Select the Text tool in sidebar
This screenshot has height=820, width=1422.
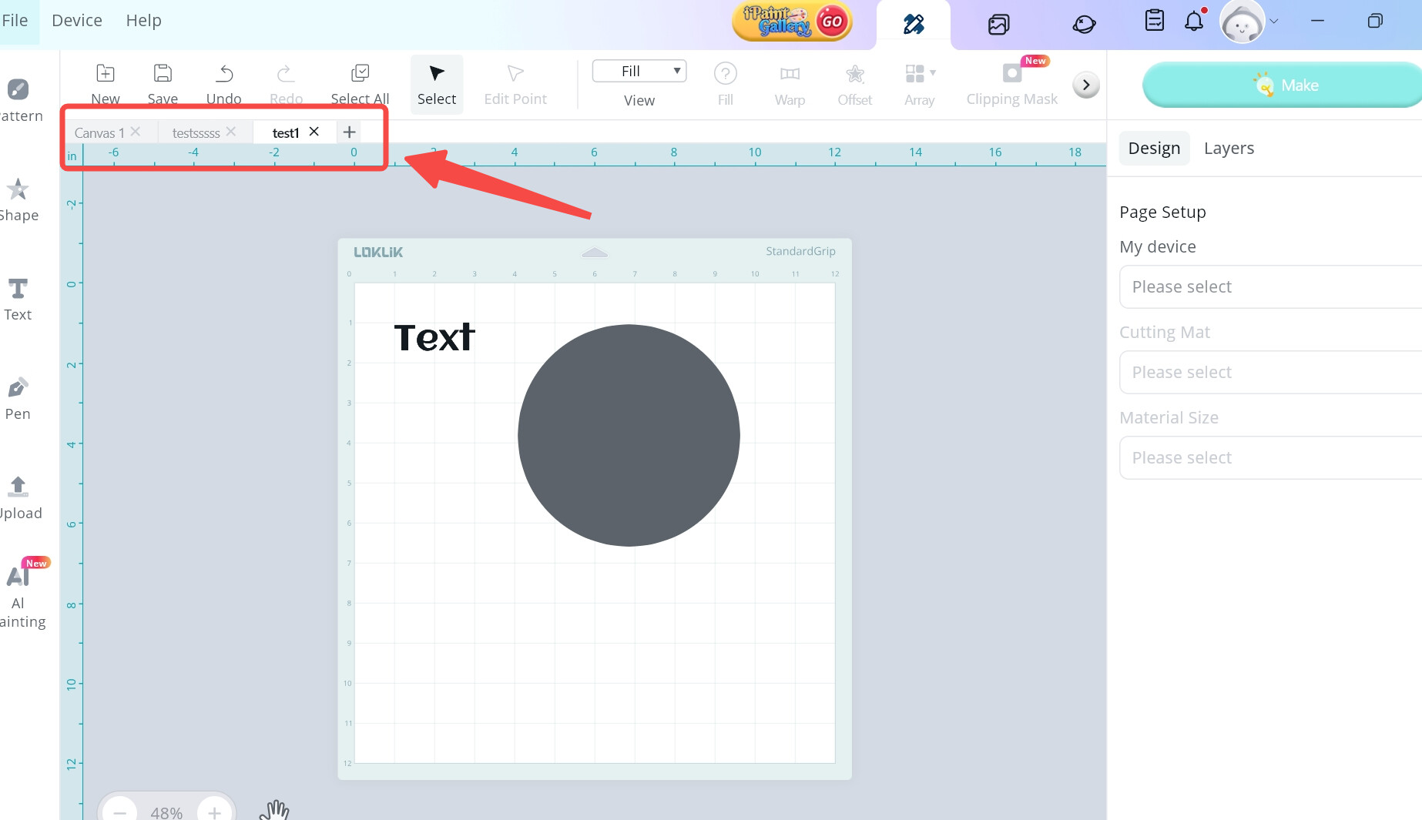18,299
